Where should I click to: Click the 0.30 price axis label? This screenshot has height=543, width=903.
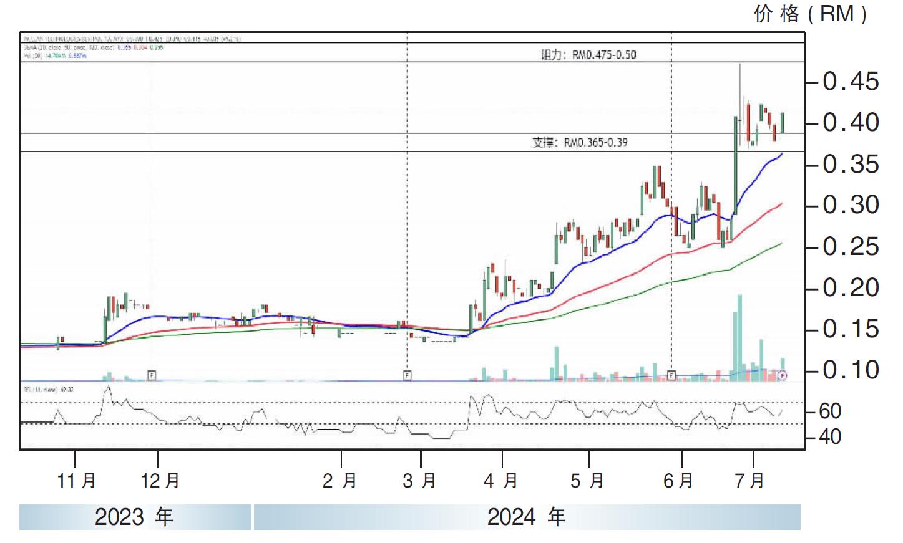click(851, 205)
